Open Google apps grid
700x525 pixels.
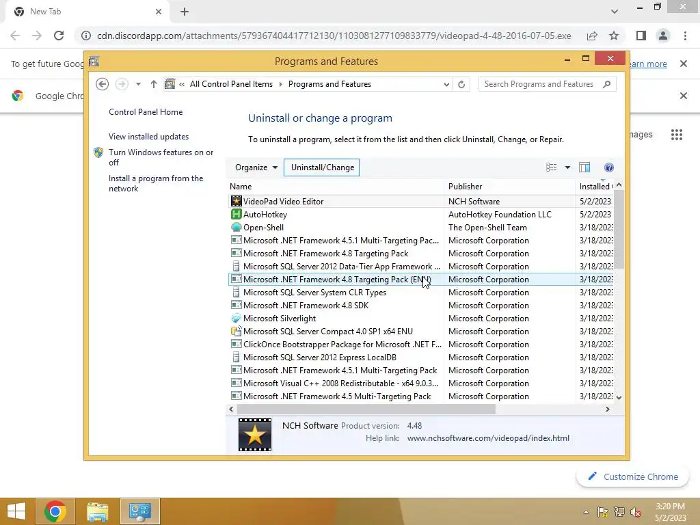point(677,135)
